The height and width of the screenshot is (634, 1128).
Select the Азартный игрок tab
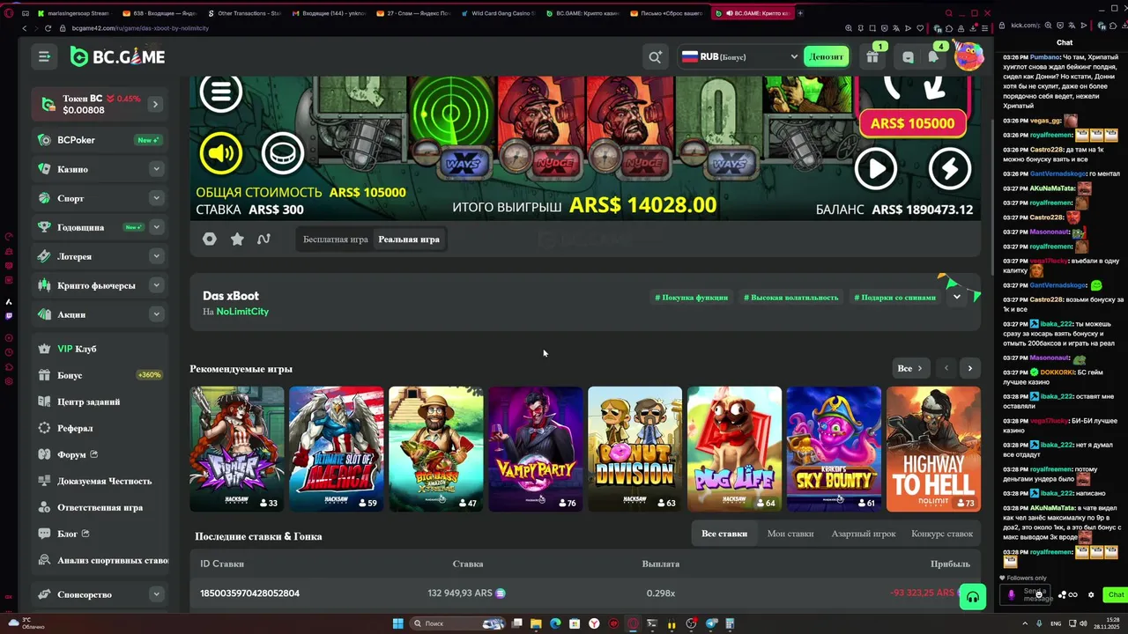[864, 534]
